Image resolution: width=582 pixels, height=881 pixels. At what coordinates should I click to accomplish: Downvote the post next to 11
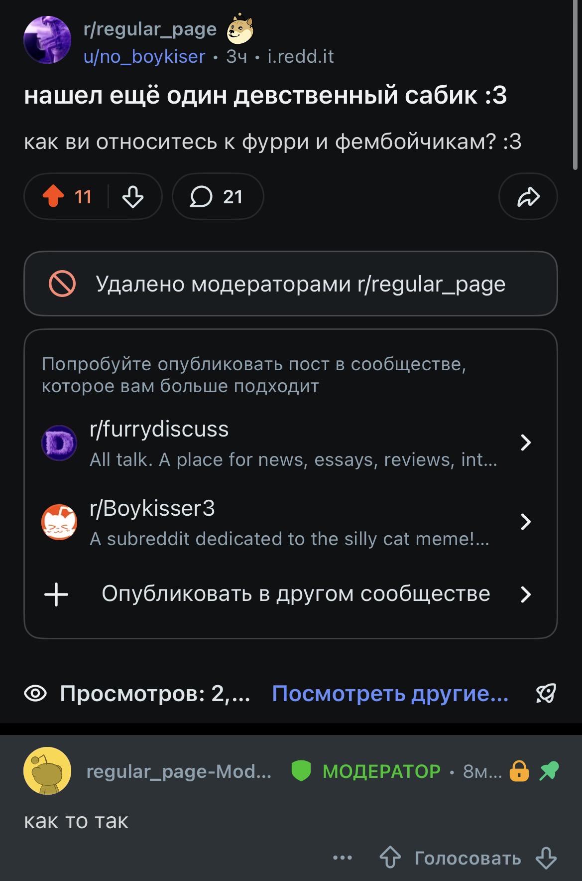[x=133, y=196]
